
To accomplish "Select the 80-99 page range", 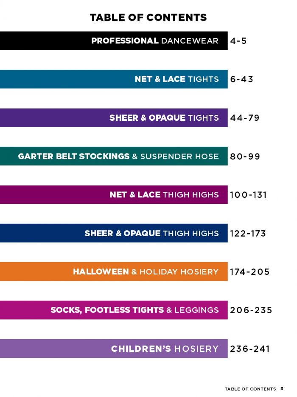I will point(245,156).
